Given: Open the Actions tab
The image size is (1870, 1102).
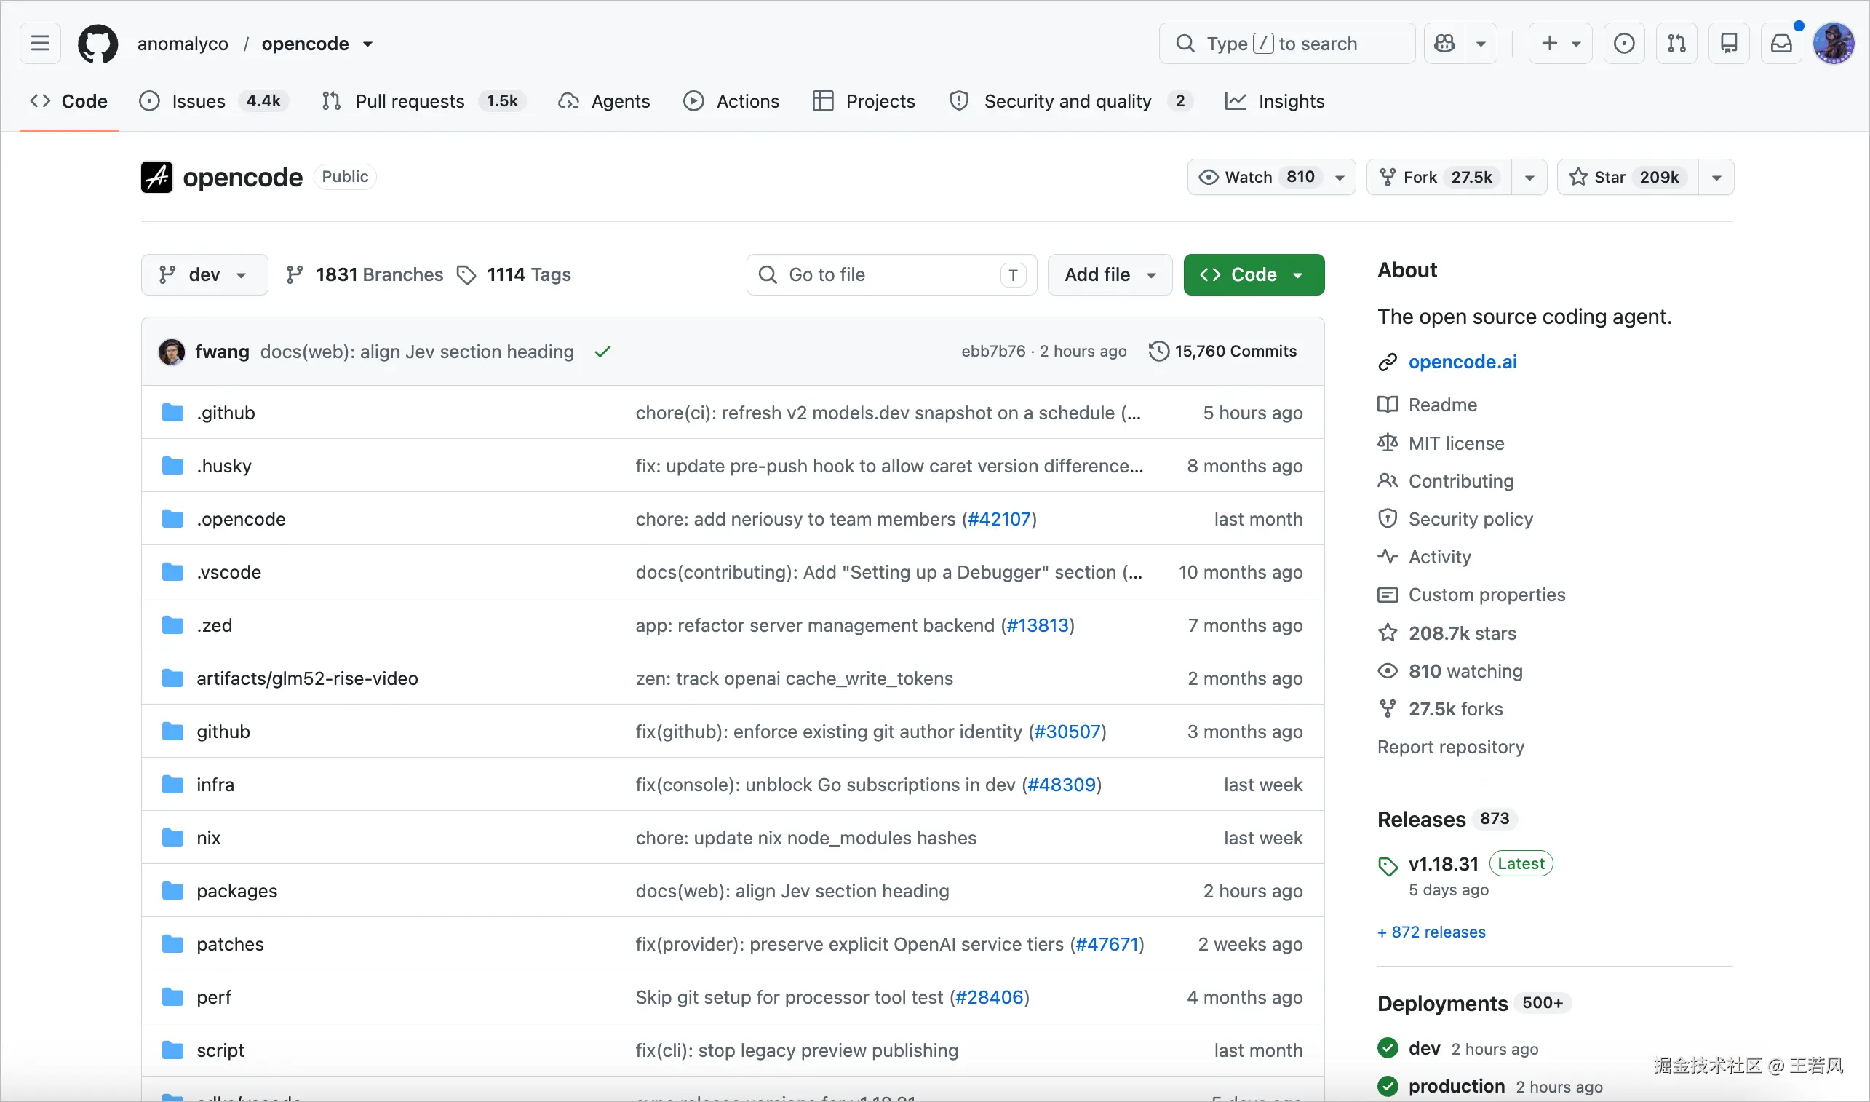Looking at the screenshot, I should point(732,101).
